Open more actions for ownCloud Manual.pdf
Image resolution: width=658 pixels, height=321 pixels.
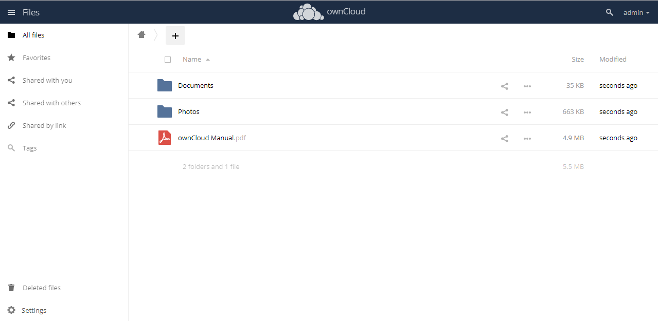pyautogui.click(x=527, y=139)
